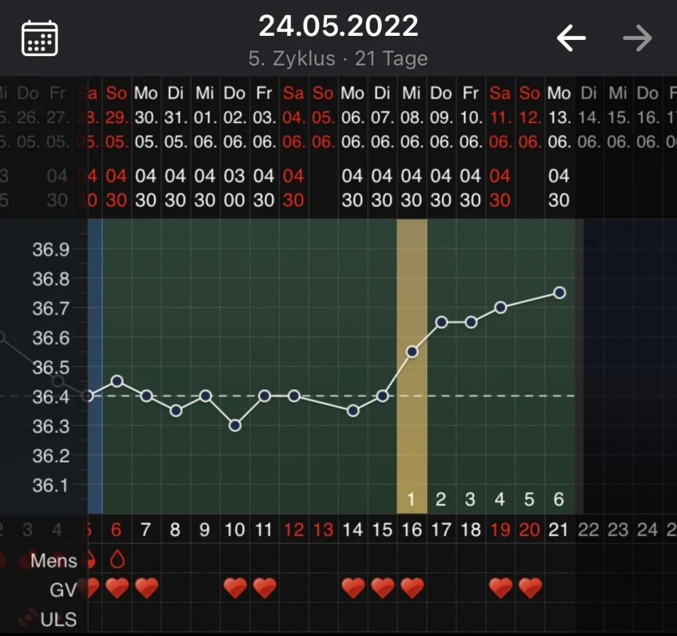Tap the GV heart on cycle day 15
677x636 pixels.
tap(383, 588)
